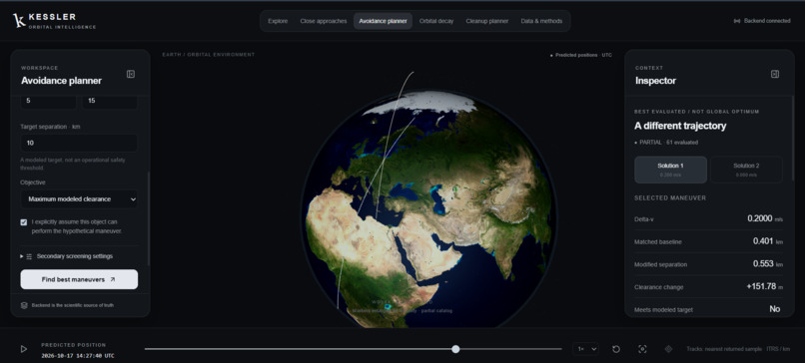Click the backend connected status icon
Screen dimensions: 805x363
737,21
